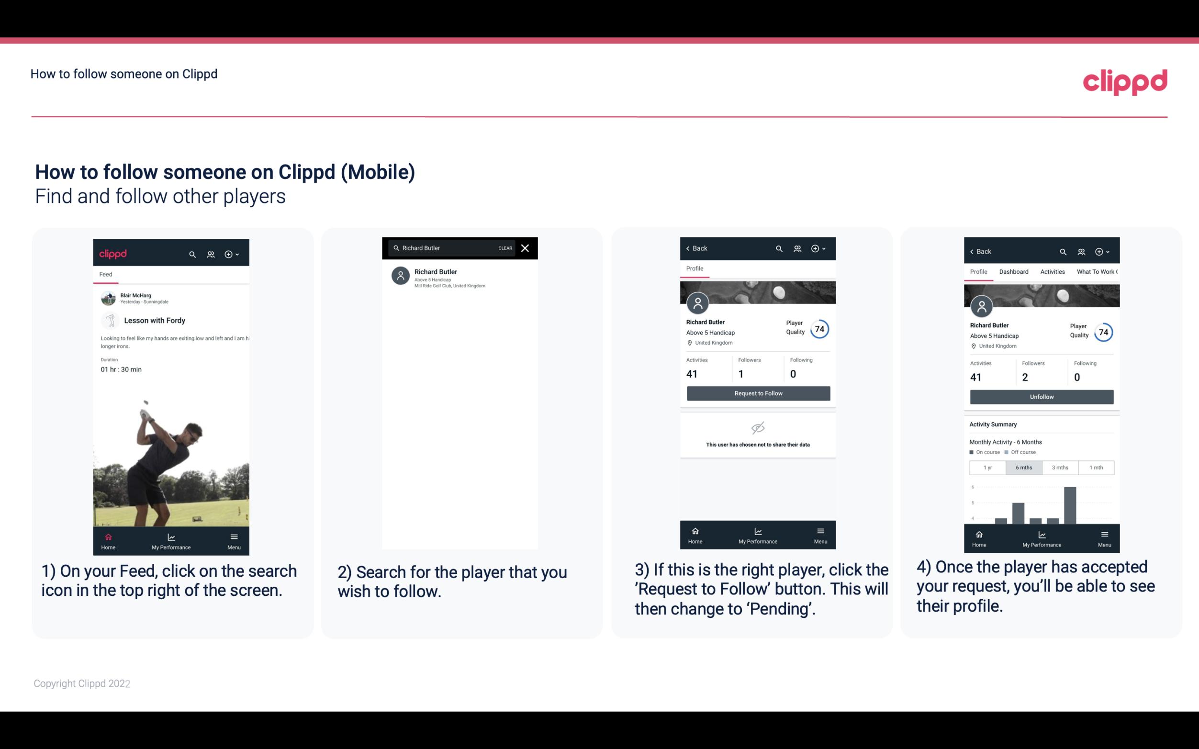The width and height of the screenshot is (1199, 749).
Task: Click the 'Unfollow' button on Richard Butler's profile
Action: pos(1040,396)
